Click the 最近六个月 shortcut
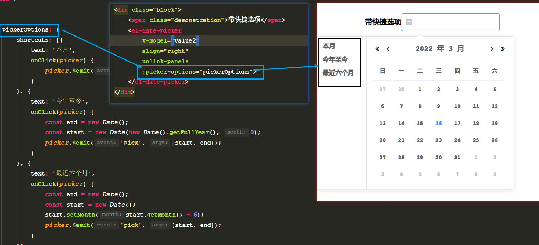 pos(338,73)
